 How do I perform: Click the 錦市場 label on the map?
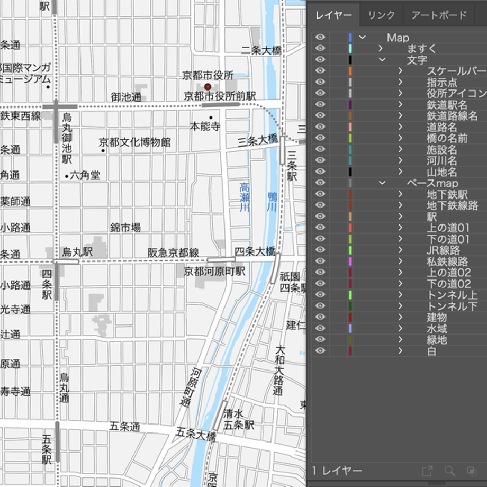125,227
